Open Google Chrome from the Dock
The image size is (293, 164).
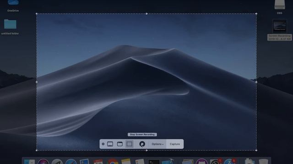point(113,161)
